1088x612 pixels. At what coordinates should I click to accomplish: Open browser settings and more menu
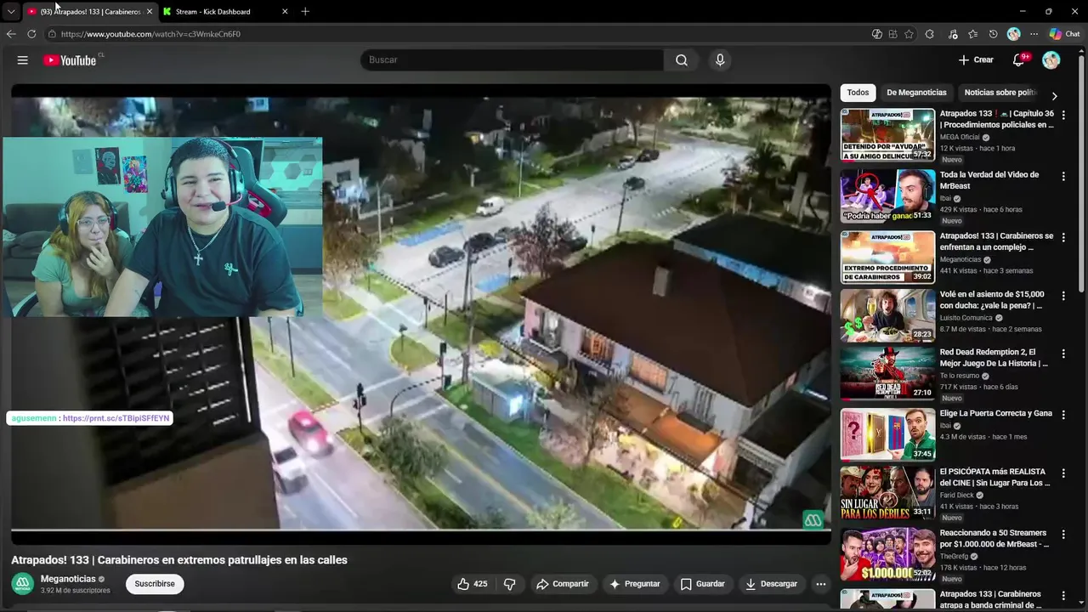point(1034,34)
